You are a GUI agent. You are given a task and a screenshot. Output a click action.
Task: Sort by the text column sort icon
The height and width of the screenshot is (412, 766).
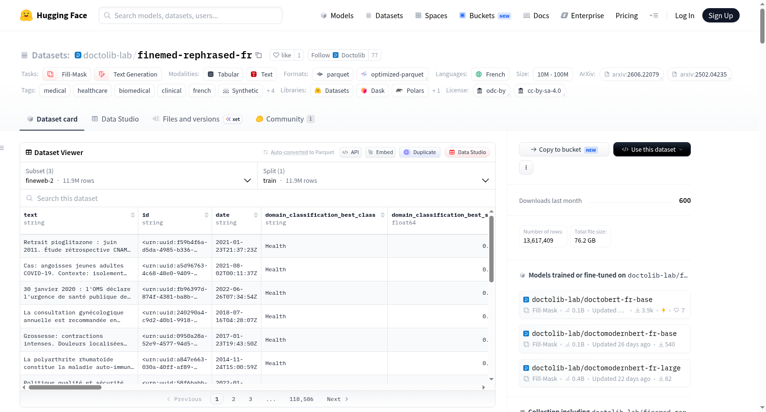click(133, 215)
